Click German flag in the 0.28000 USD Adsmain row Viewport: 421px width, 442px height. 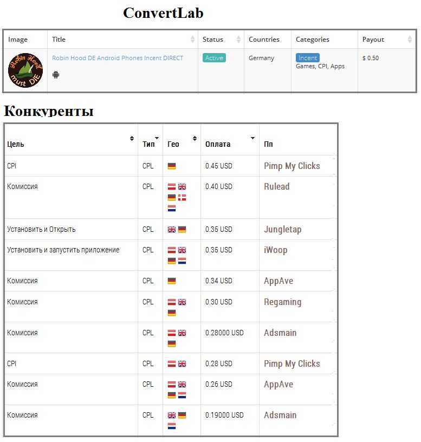pos(172,343)
